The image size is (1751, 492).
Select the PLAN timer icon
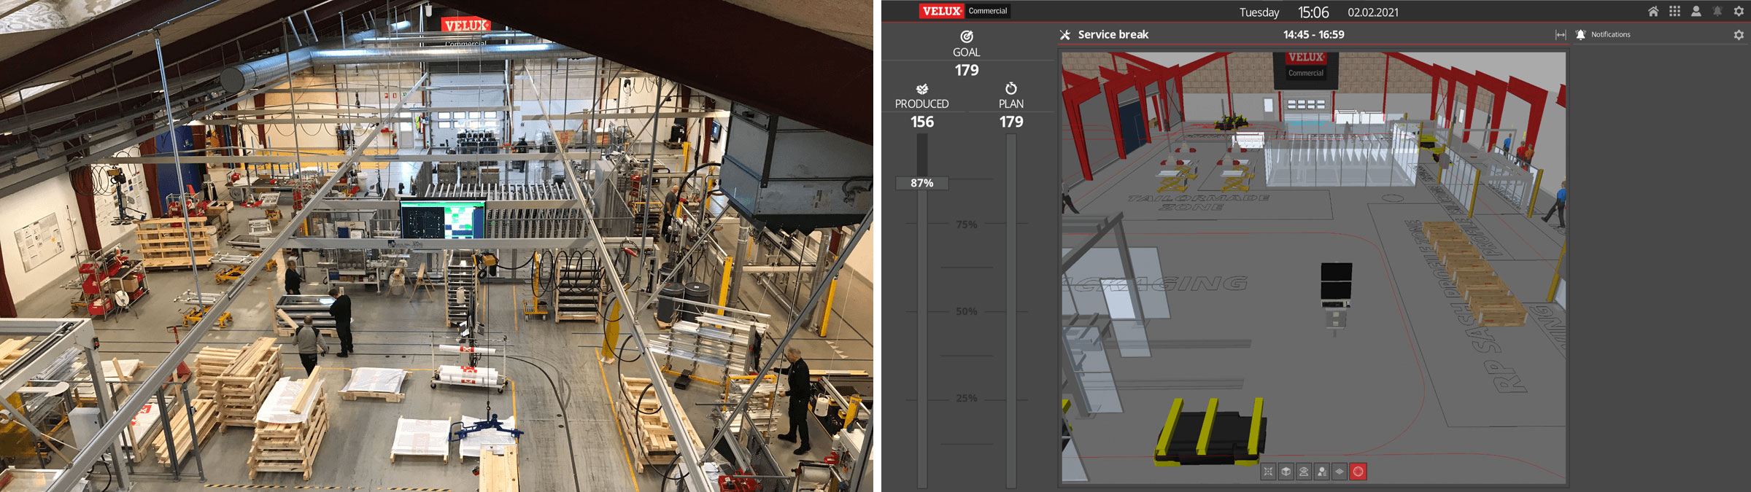click(1011, 88)
